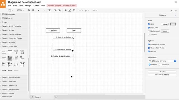Toggle the Grid checkbox
Screen dimensions: 179x100
(x=149, y=24)
